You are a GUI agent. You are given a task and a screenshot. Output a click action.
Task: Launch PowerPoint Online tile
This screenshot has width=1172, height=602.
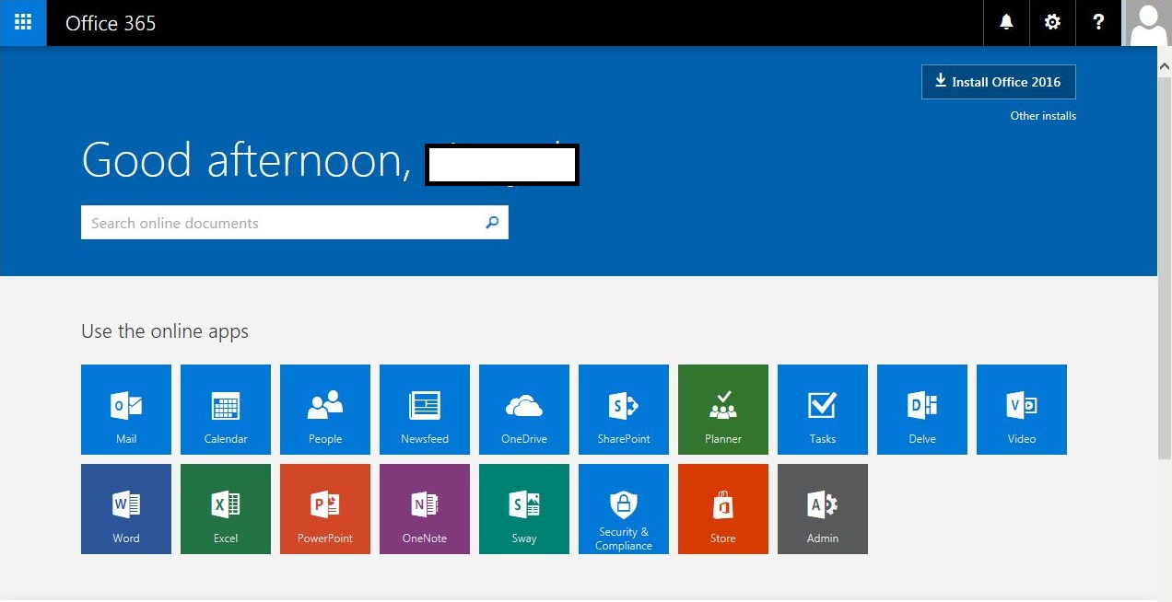(x=325, y=509)
